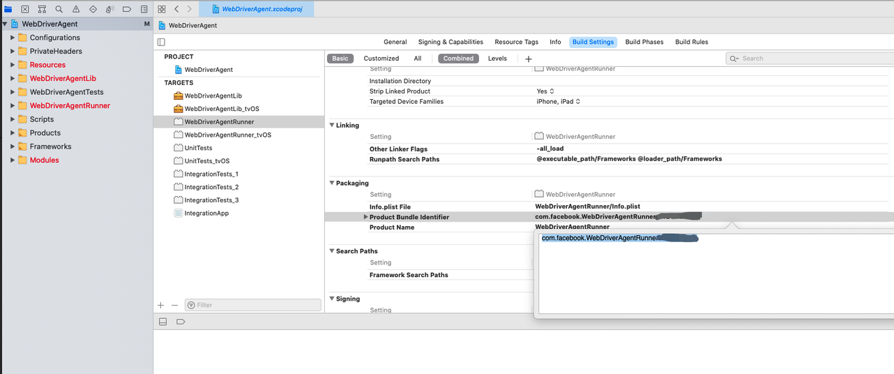Open the breakpoint navigator icon
894x374 pixels.
click(x=127, y=9)
